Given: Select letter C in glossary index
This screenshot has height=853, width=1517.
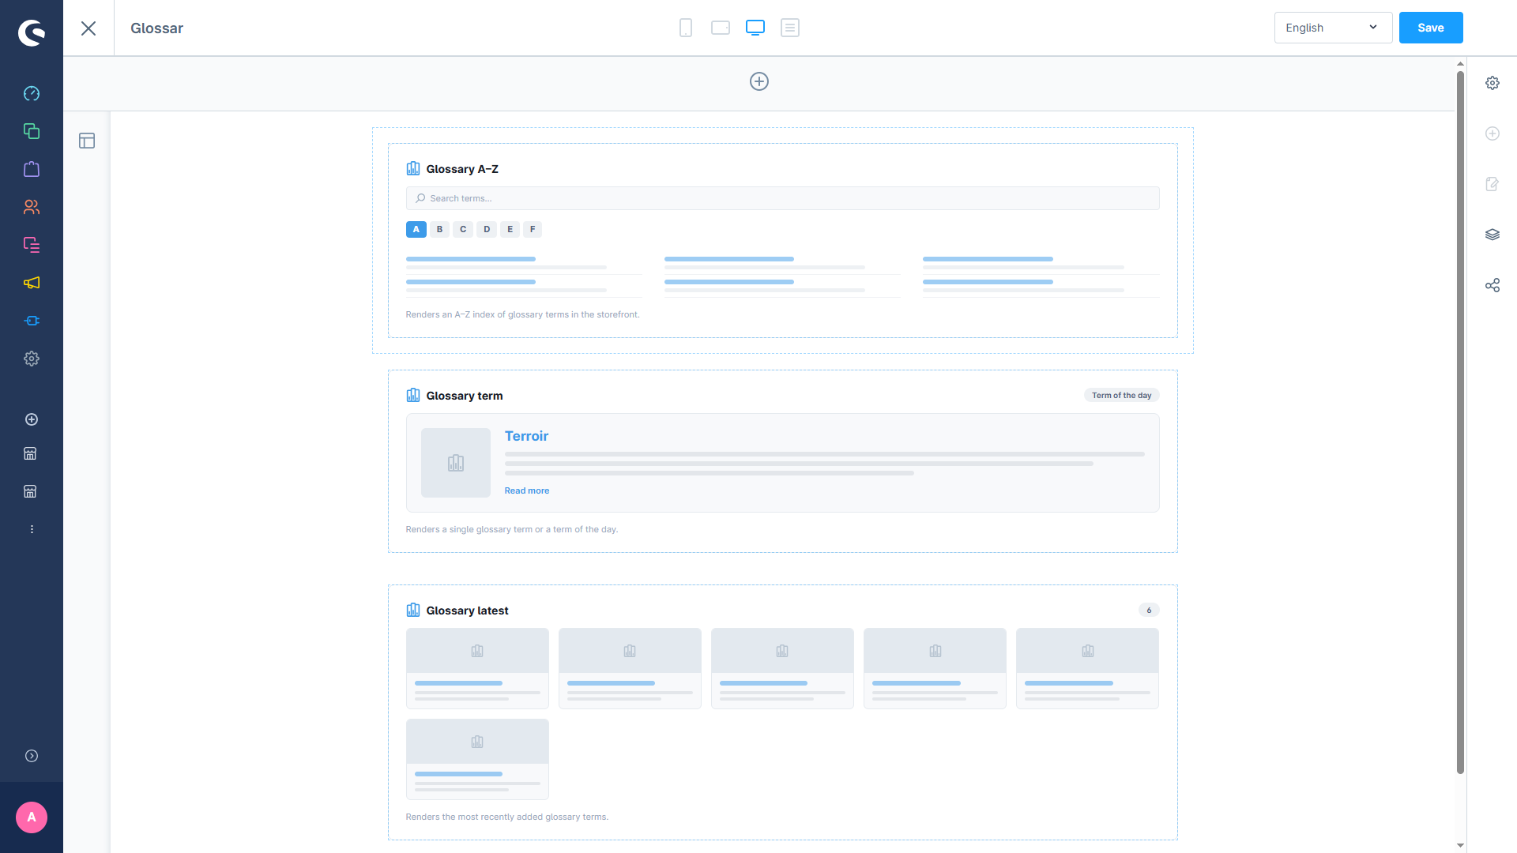Looking at the screenshot, I should coord(463,229).
